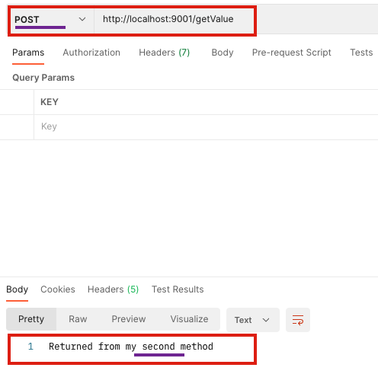The width and height of the screenshot is (378, 374).
Task: Select the Pretty response view
Action: coord(31,319)
